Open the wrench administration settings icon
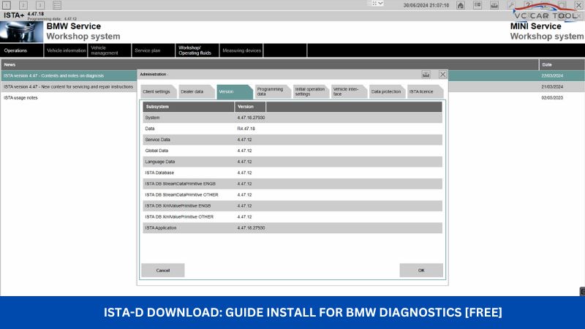 [x=510, y=5]
